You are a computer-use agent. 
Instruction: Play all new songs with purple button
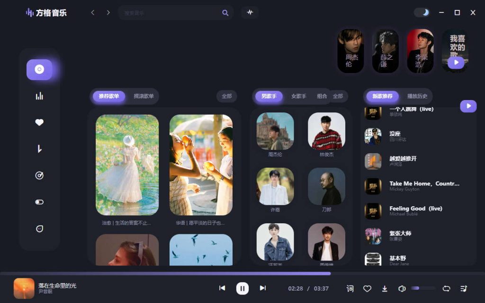point(468,106)
